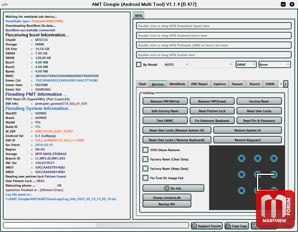
Task: Click the Copy Logs envelope icon
Action: pos(228,226)
